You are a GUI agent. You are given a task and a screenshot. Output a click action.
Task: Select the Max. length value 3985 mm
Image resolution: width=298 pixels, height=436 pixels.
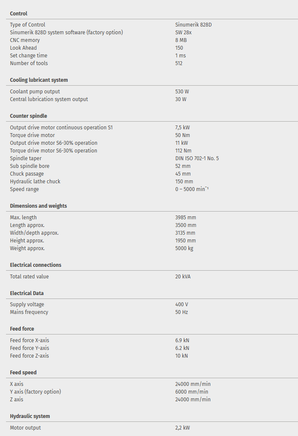pyautogui.click(x=185, y=218)
